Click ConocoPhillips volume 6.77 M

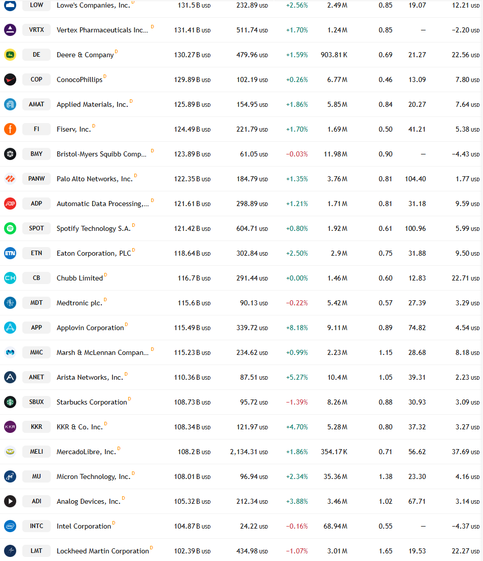pos(337,80)
